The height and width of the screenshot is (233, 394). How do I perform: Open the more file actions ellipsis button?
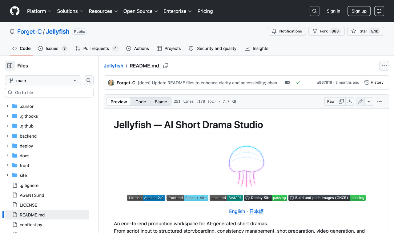(x=384, y=66)
